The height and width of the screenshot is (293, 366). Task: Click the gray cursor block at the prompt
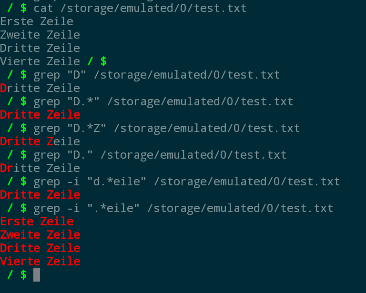click(37, 275)
